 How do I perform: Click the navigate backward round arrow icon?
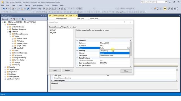(x=4, y=9)
